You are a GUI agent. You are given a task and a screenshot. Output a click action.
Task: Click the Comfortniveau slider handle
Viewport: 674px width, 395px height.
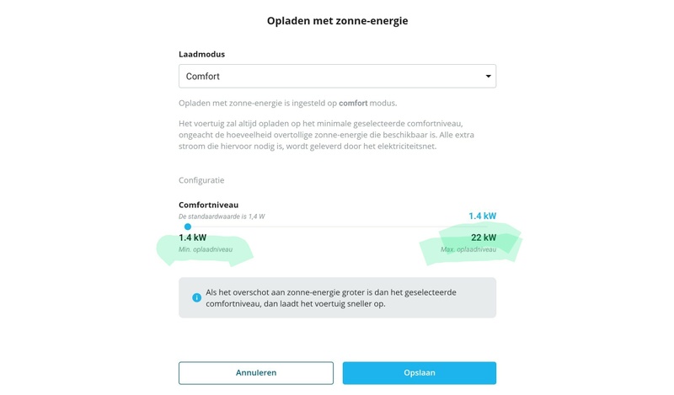click(x=188, y=227)
